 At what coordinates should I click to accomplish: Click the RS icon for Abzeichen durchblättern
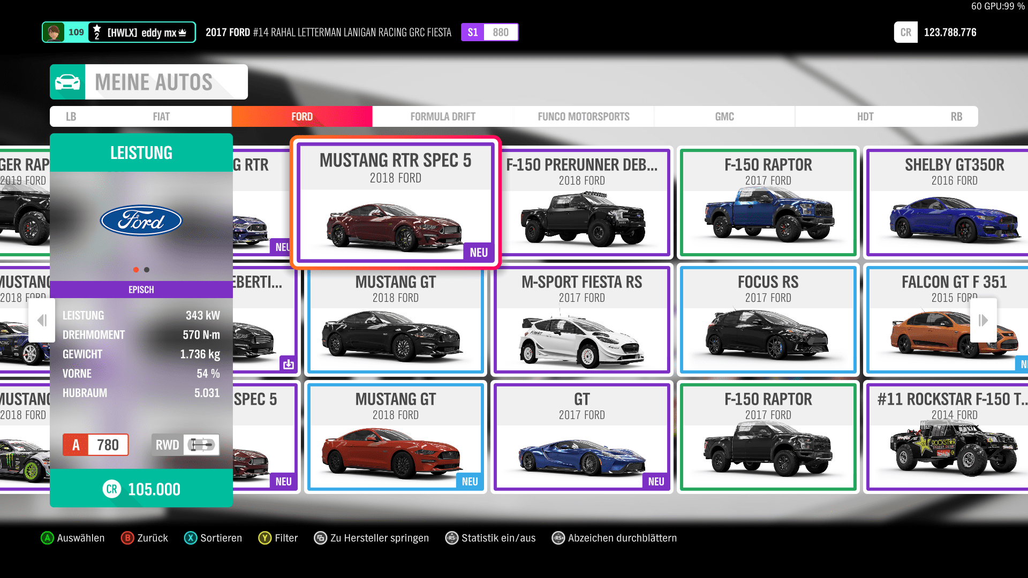(x=558, y=538)
